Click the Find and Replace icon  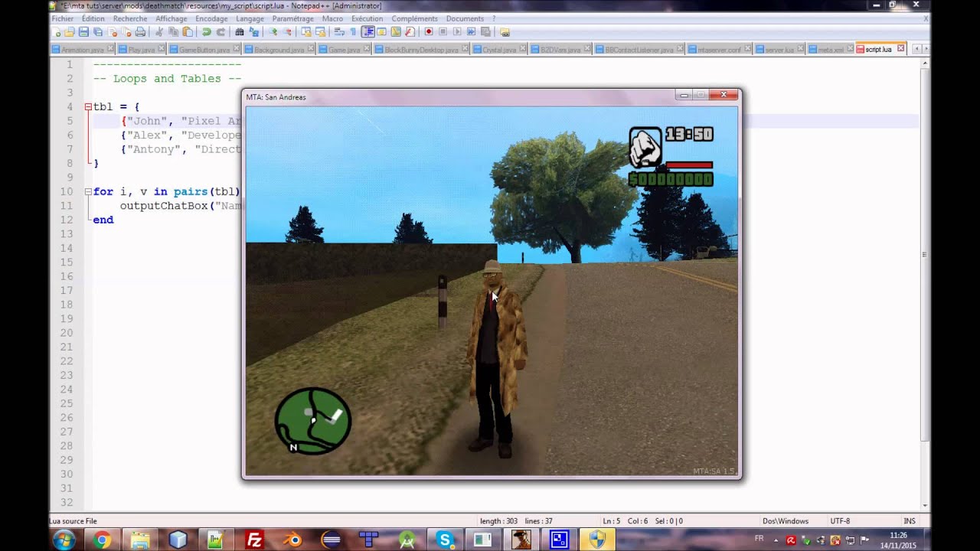pyautogui.click(x=253, y=32)
